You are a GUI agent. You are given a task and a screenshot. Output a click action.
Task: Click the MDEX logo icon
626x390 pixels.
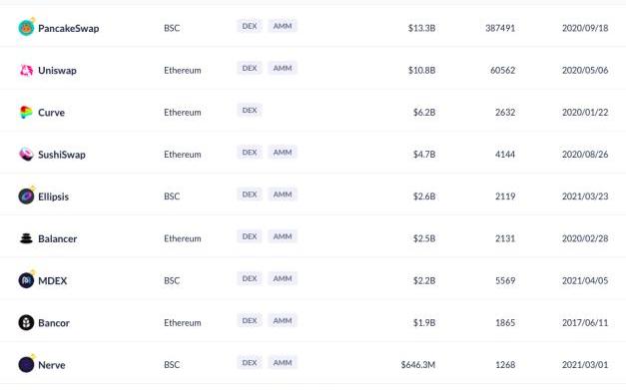click(x=26, y=280)
